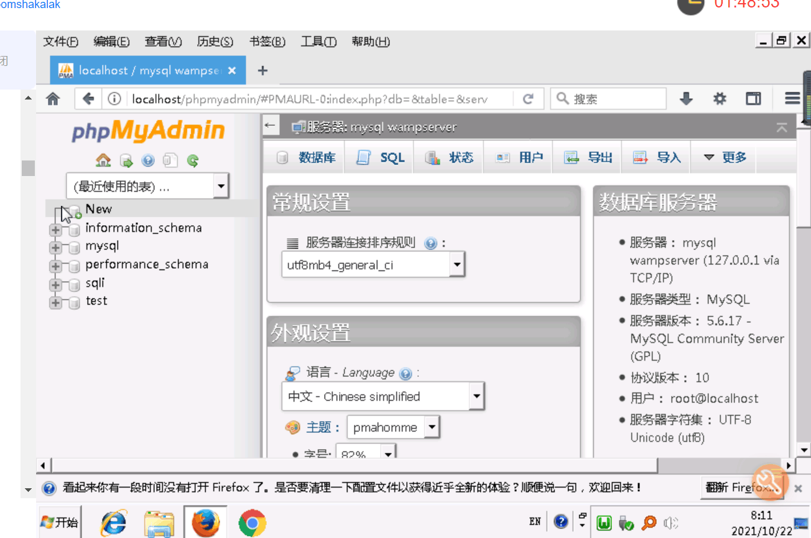Expand the performance_schema database node
The width and height of the screenshot is (811, 538).
pos(55,266)
